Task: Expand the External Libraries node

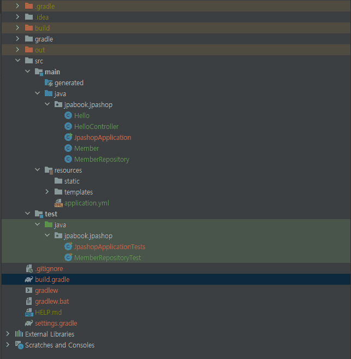Action: [x=8, y=334]
